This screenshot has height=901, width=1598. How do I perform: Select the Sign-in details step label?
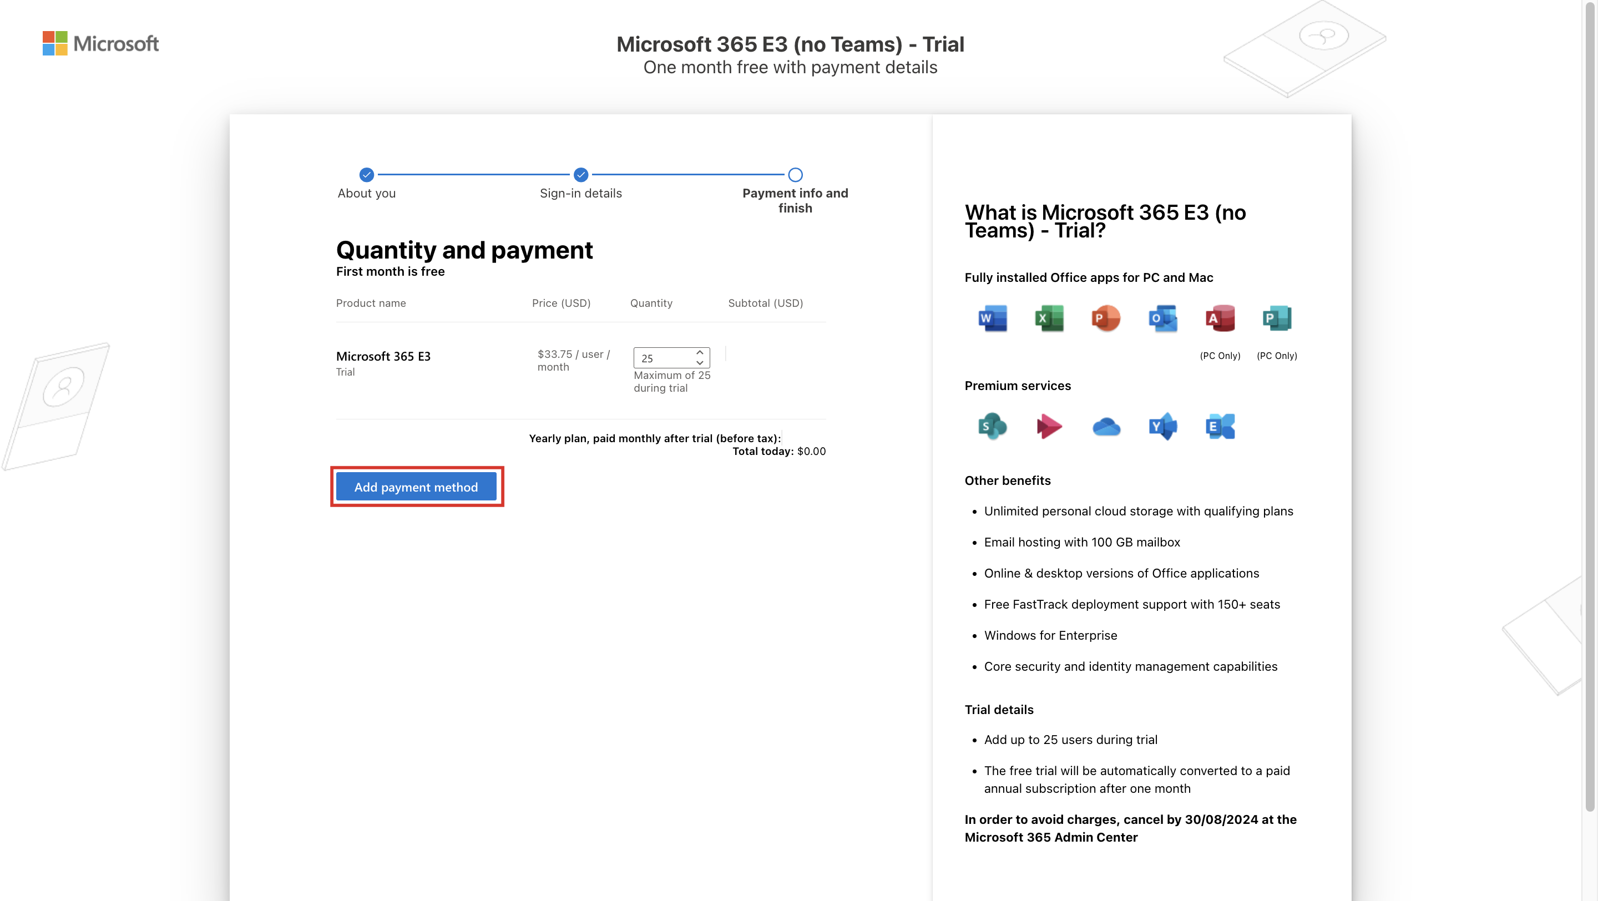(x=580, y=193)
